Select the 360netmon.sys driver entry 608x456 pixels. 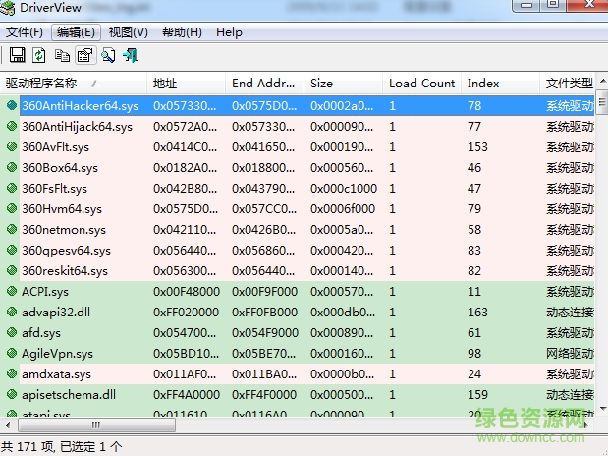(x=64, y=230)
